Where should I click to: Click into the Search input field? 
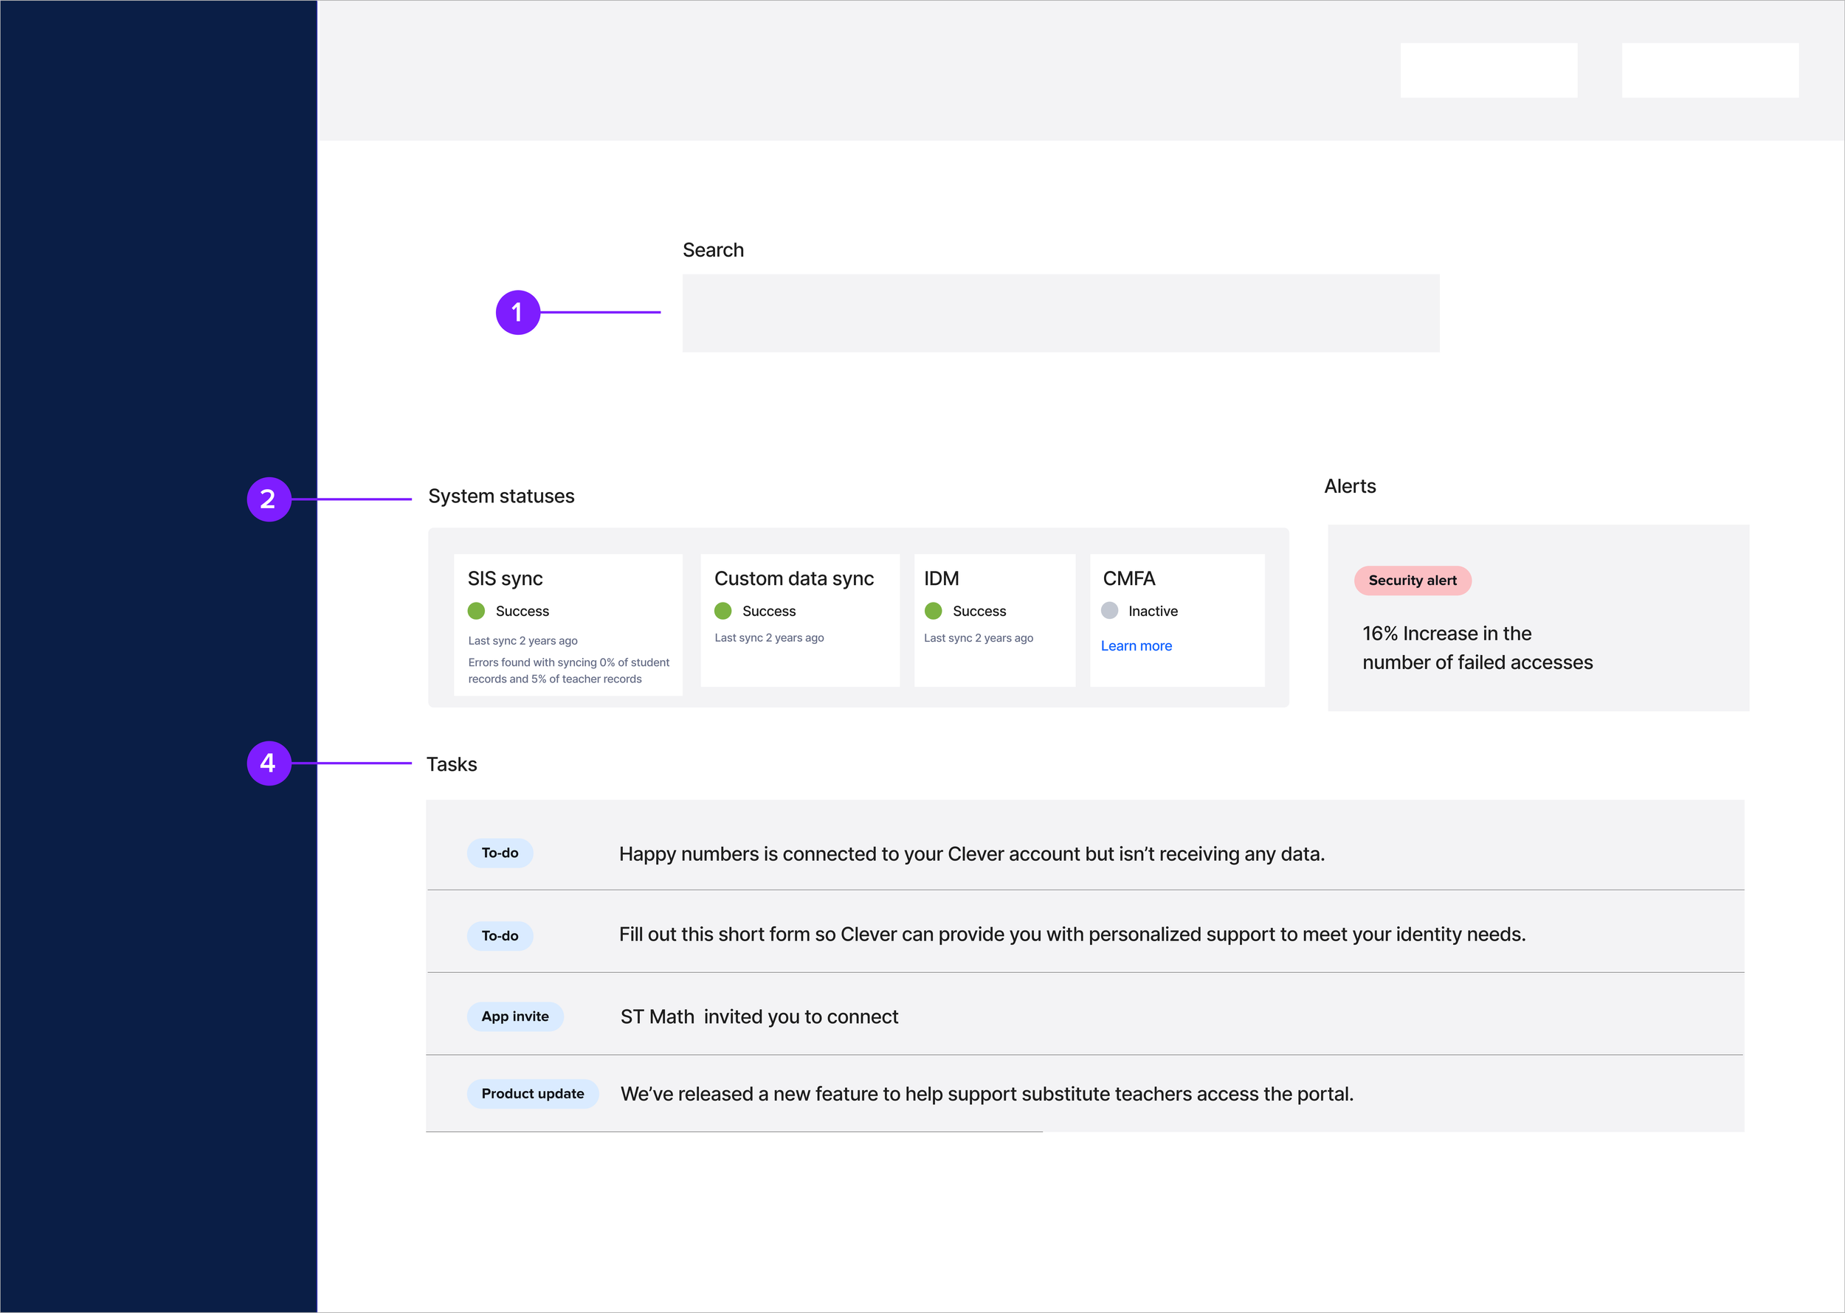pos(1061,313)
